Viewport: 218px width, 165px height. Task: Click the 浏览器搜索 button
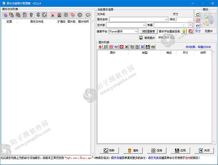(x=149, y=31)
